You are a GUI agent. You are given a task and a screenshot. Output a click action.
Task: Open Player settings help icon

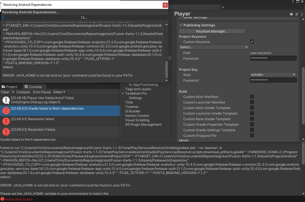[x=291, y=14]
